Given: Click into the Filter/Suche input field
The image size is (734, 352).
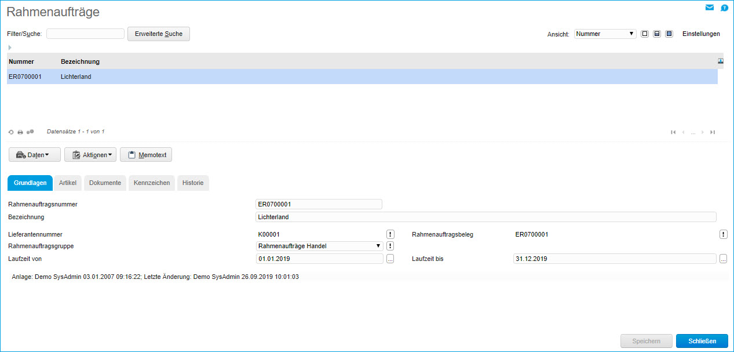Looking at the screenshot, I should tap(85, 34).
